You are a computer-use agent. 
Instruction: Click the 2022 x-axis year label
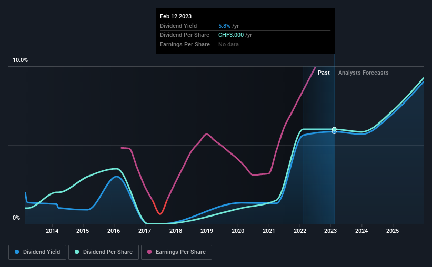[300, 231]
